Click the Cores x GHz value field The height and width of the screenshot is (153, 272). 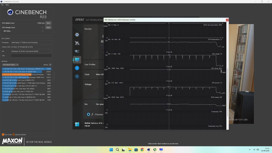click(x=31, y=47)
